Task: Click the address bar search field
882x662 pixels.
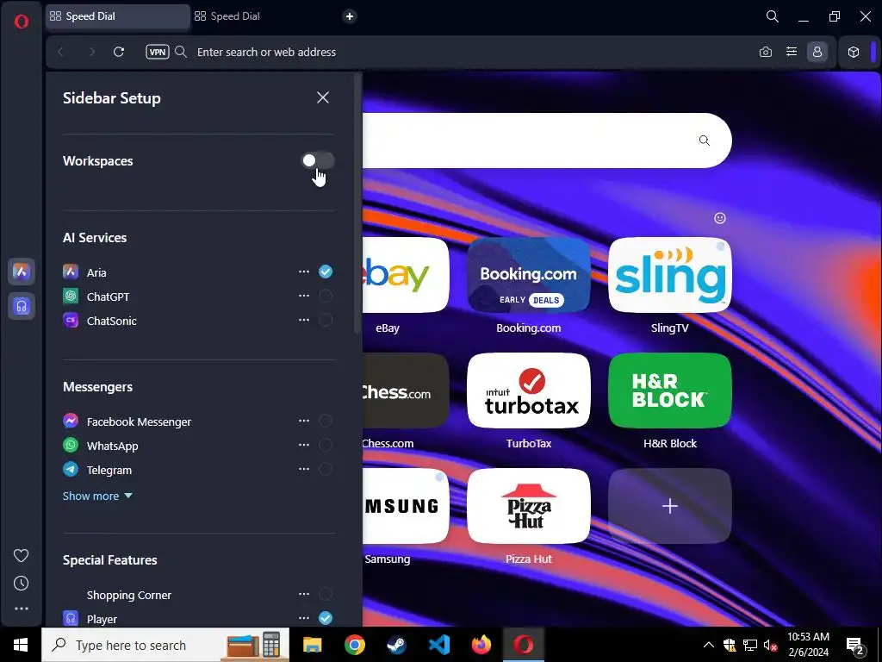Action: (473, 52)
